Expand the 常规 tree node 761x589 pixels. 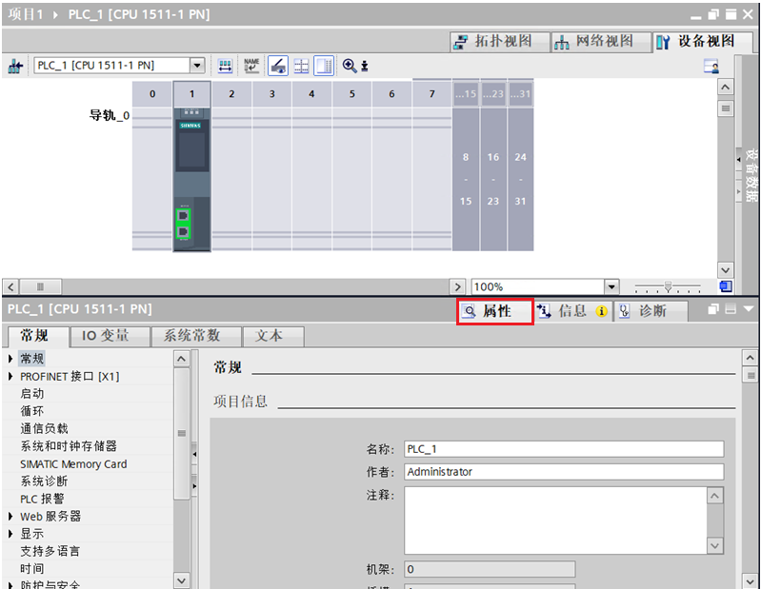(x=10, y=359)
